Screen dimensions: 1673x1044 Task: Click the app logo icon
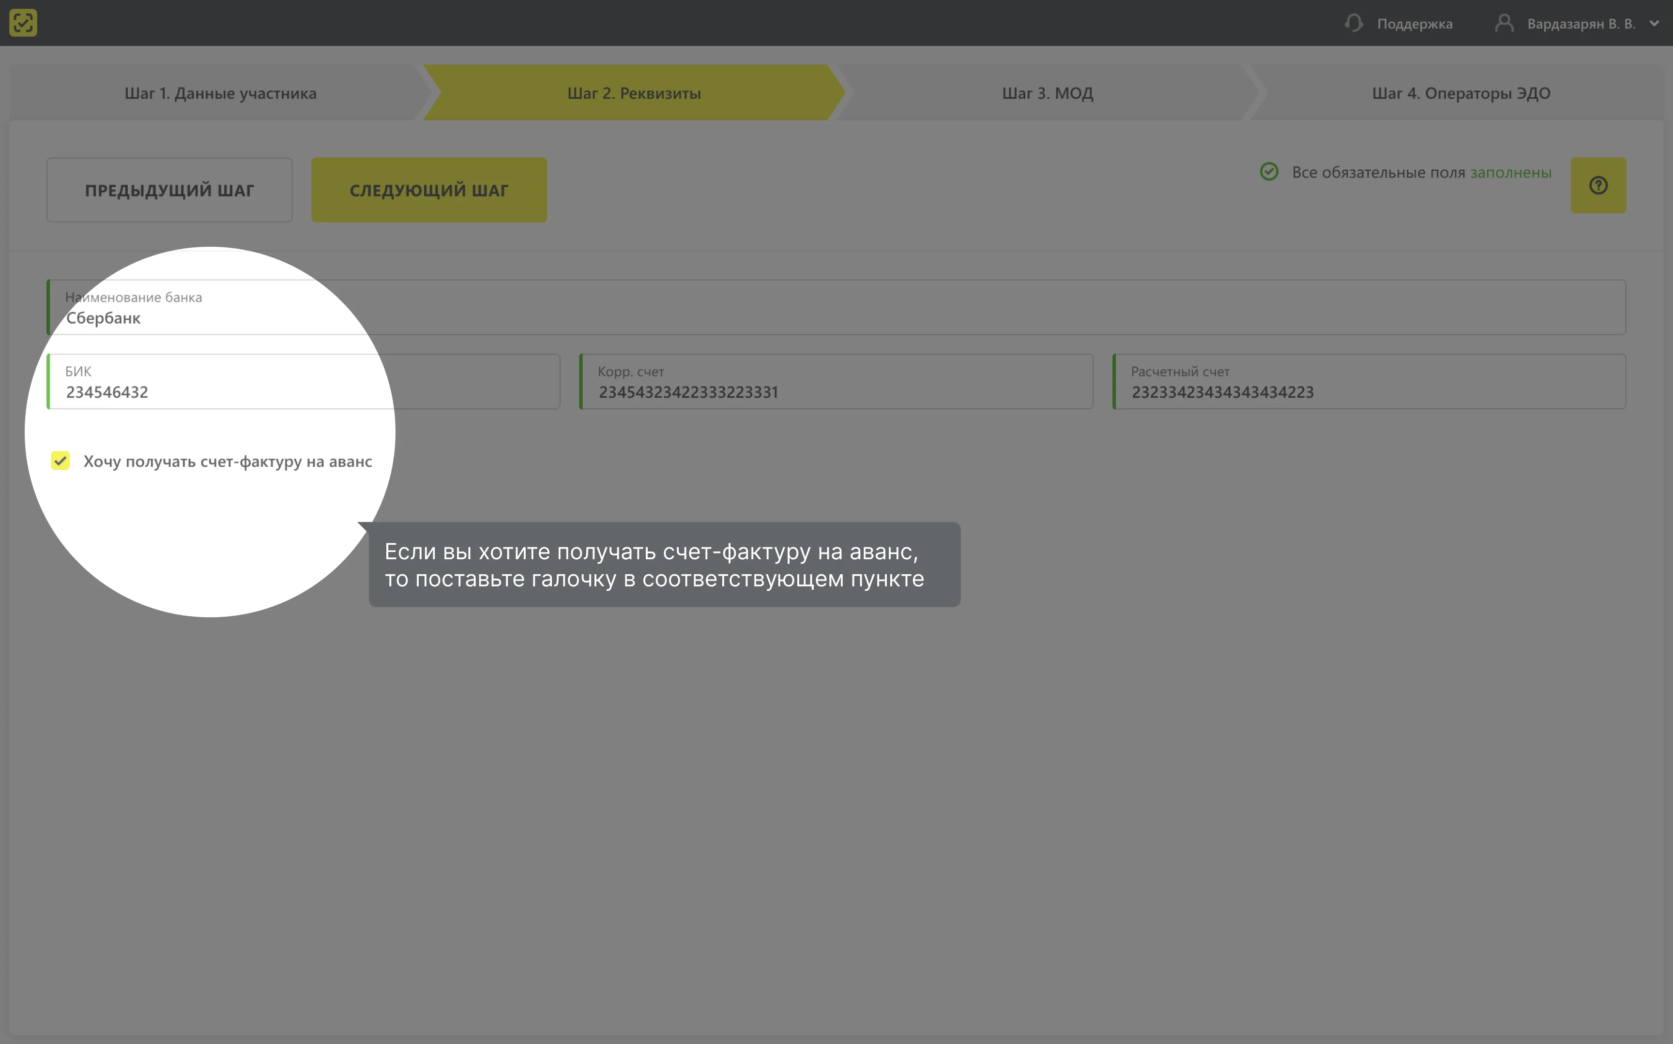coord(23,23)
